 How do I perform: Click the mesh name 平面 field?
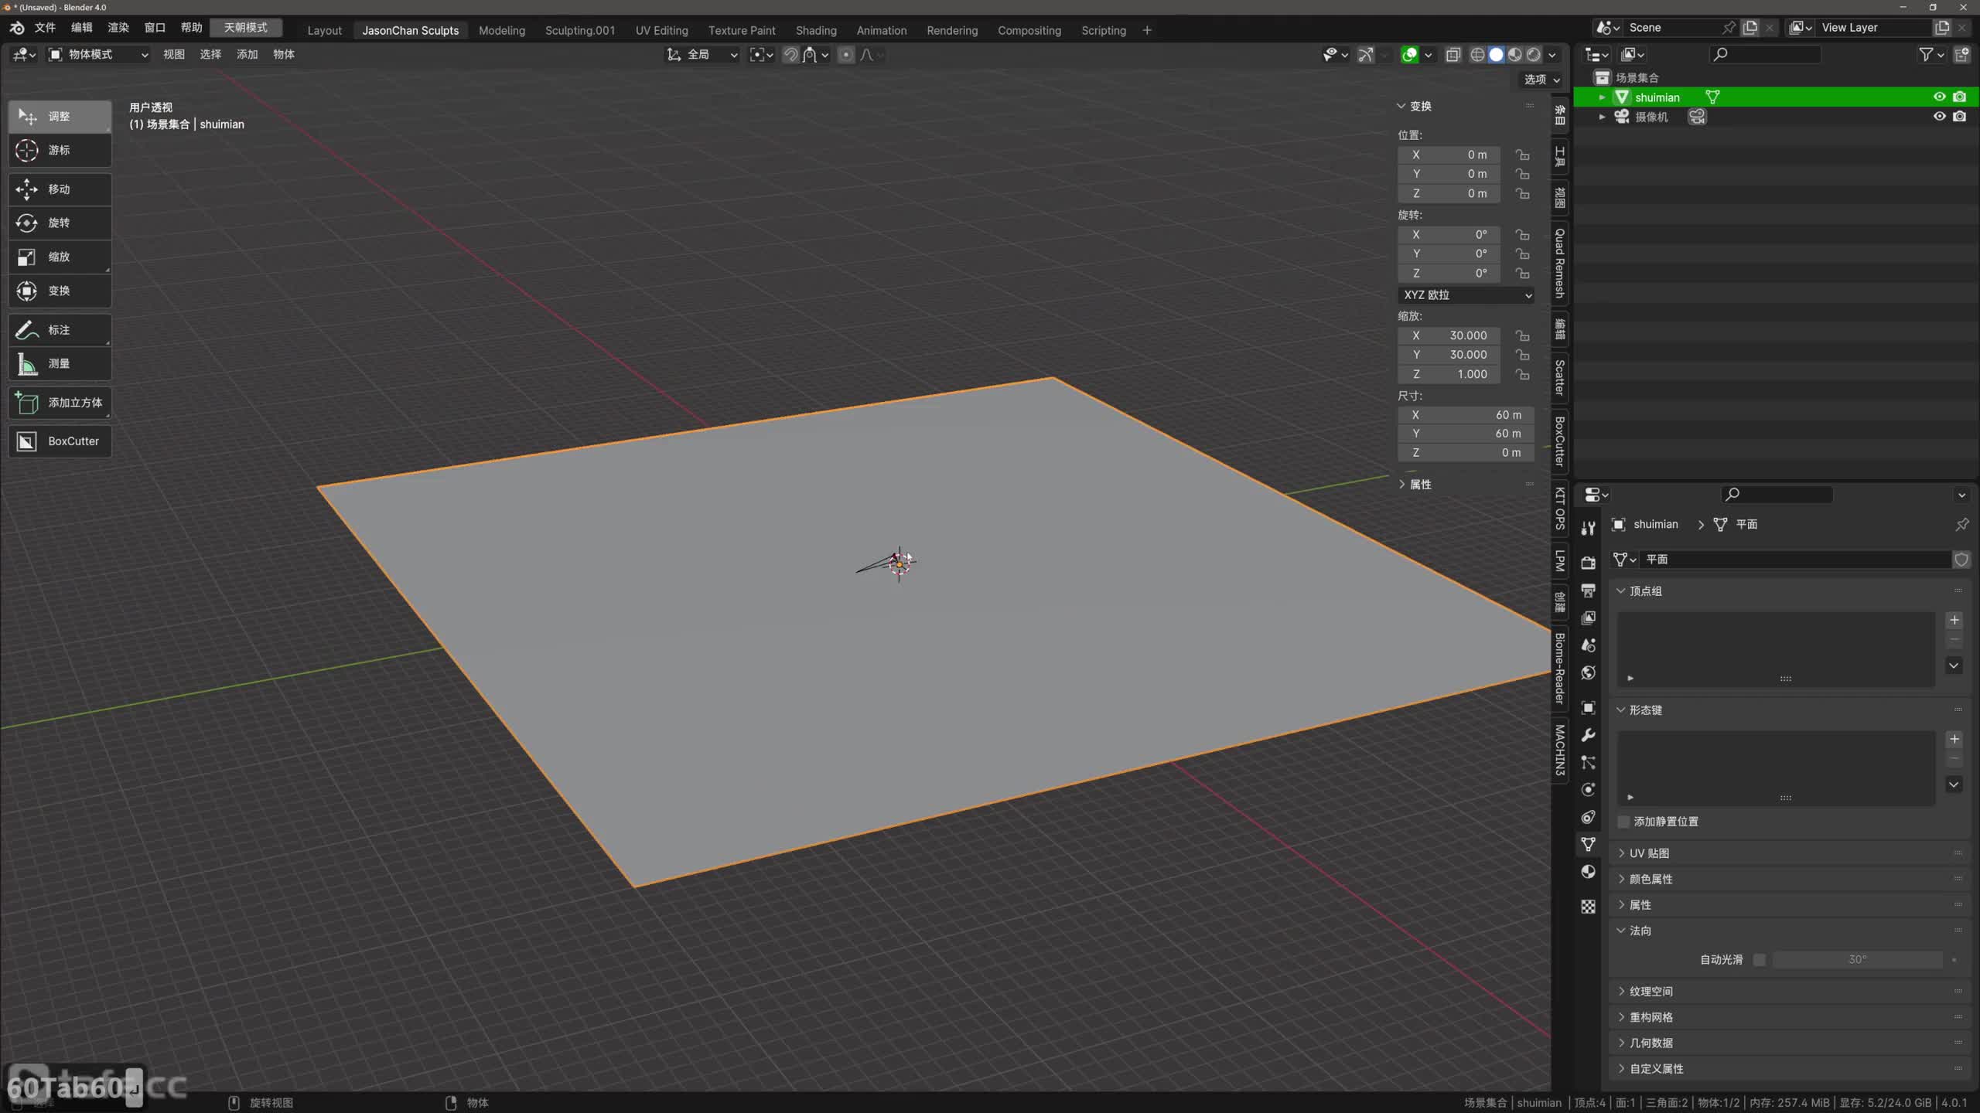1794,559
